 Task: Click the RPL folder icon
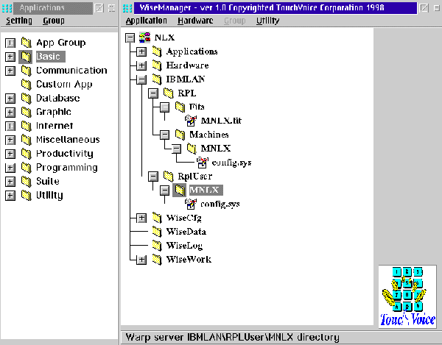pyautogui.click(x=168, y=93)
